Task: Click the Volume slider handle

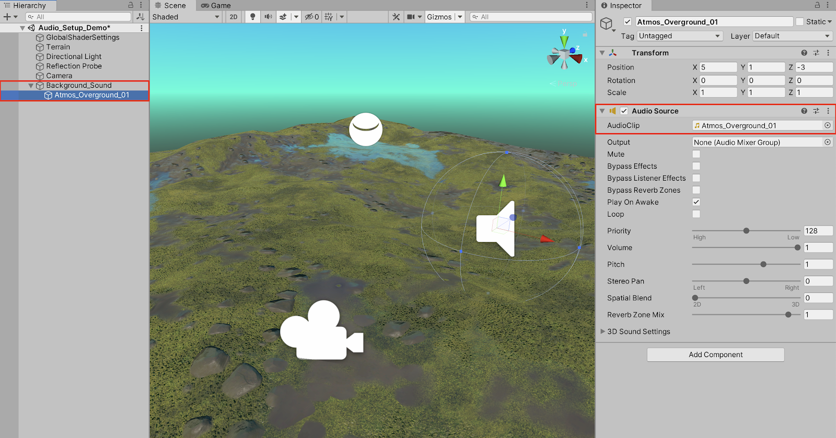Action: pos(797,247)
